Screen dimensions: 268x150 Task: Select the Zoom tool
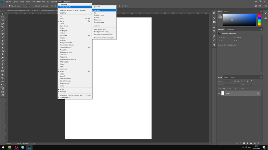pyautogui.click(x=3, y=78)
